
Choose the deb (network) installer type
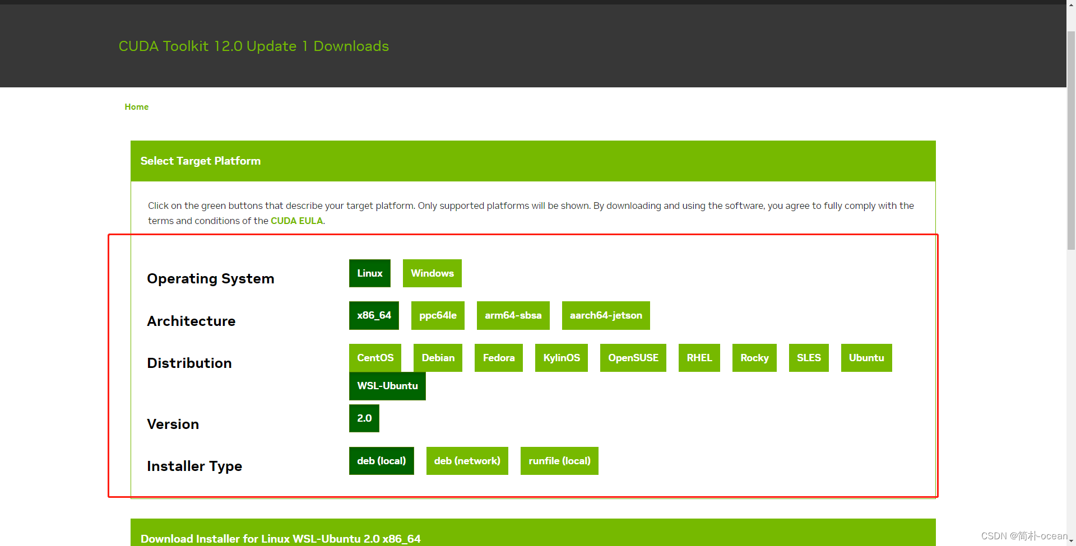467,461
